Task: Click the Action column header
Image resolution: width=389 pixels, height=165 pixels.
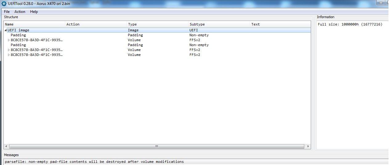Action: tap(96, 24)
